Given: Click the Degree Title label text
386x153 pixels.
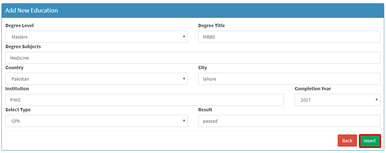Looking at the screenshot, I should point(212,26).
